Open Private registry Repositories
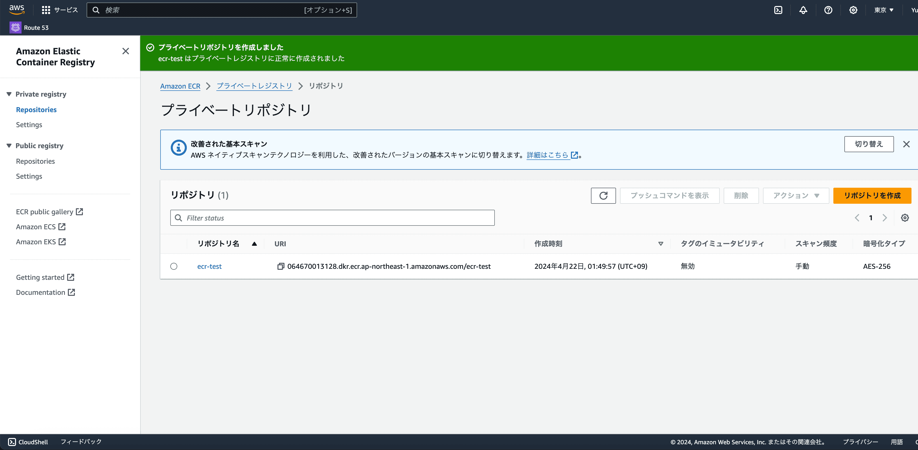918x450 pixels. (x=36, y=110)
